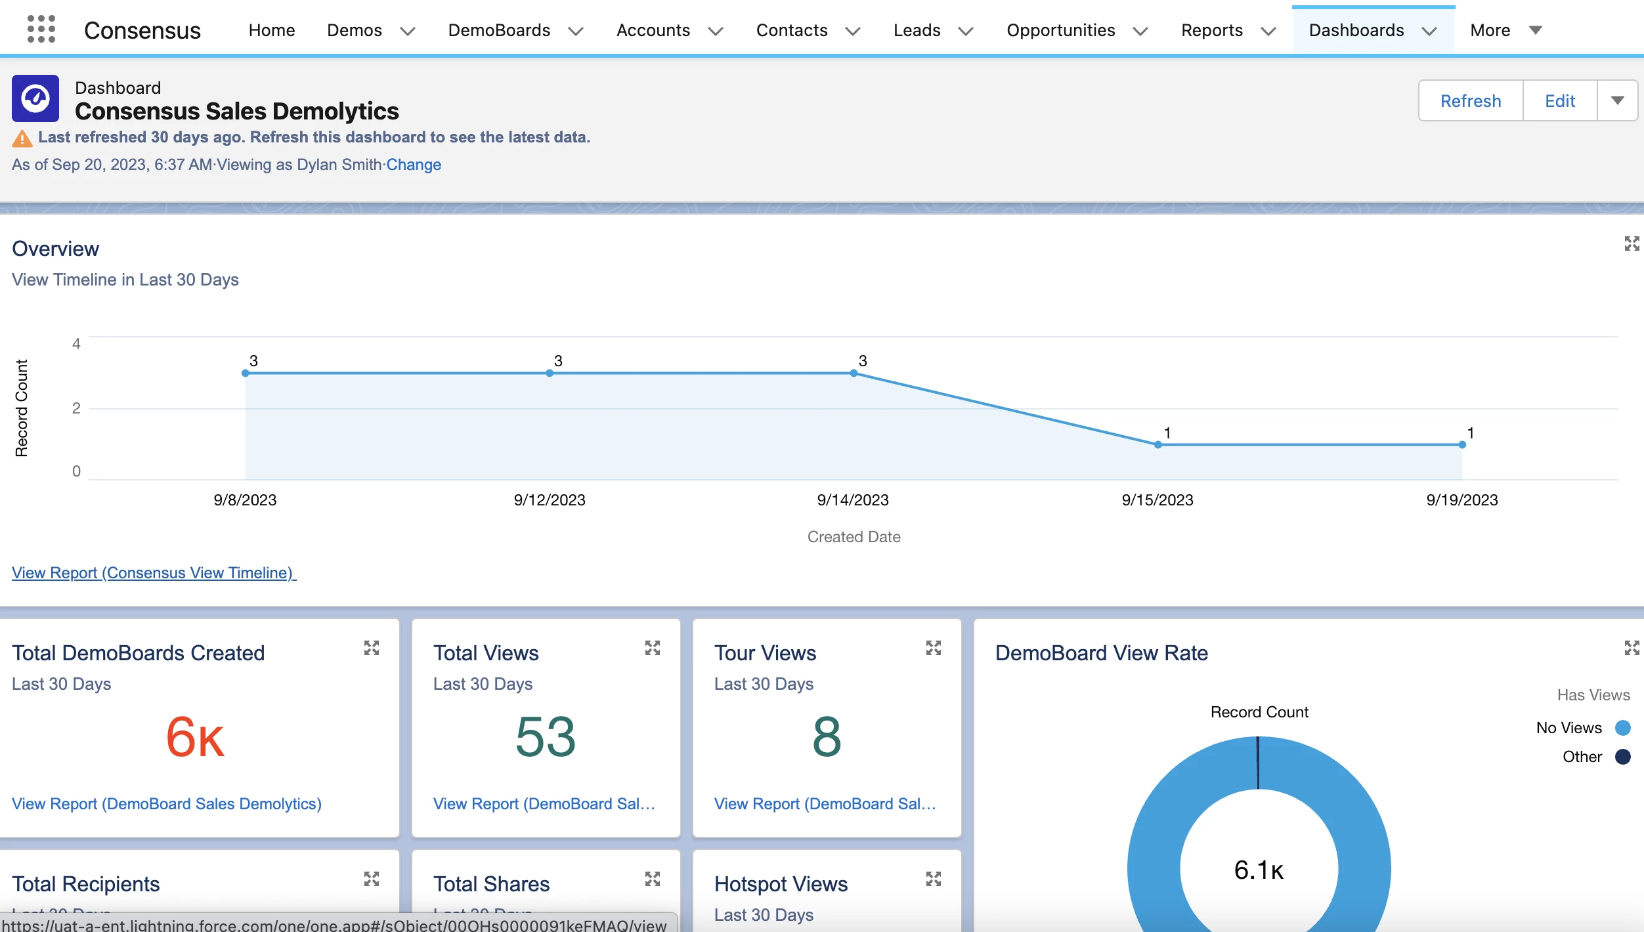Screen dimensions: 1644x932
Task: Click the 9/15/2023 data point on chart
Action: pyautogui.click(x=1157, y=445)
